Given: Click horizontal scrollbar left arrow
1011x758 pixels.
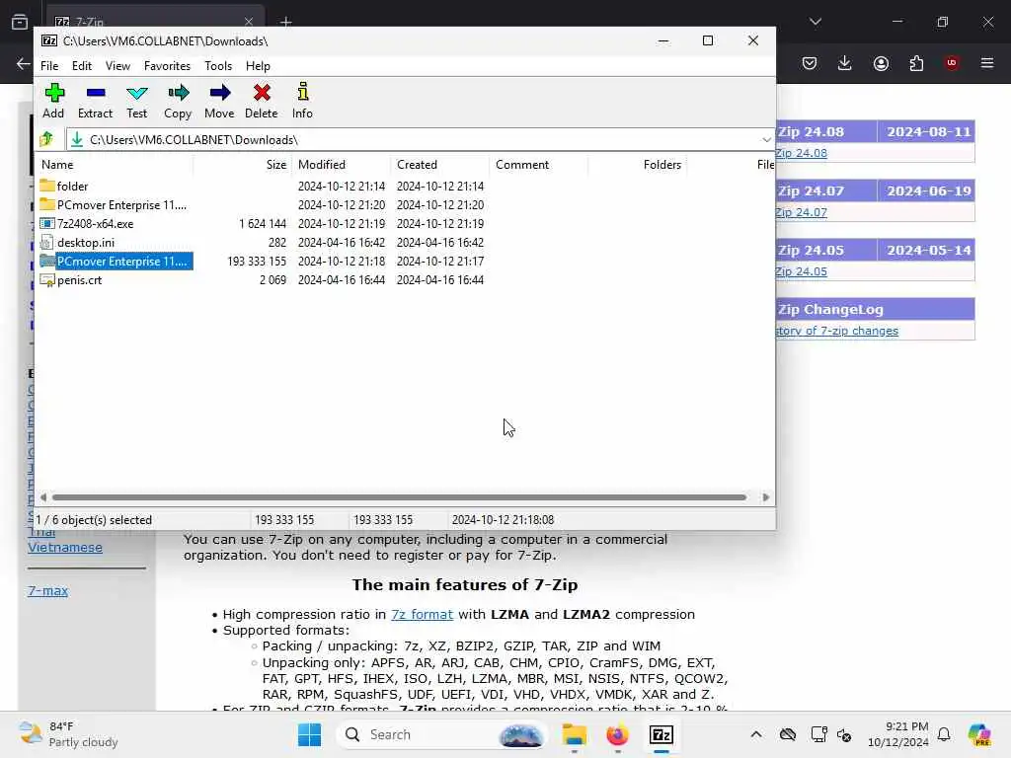Looking at the screenshot, I should tap(43, 497).
